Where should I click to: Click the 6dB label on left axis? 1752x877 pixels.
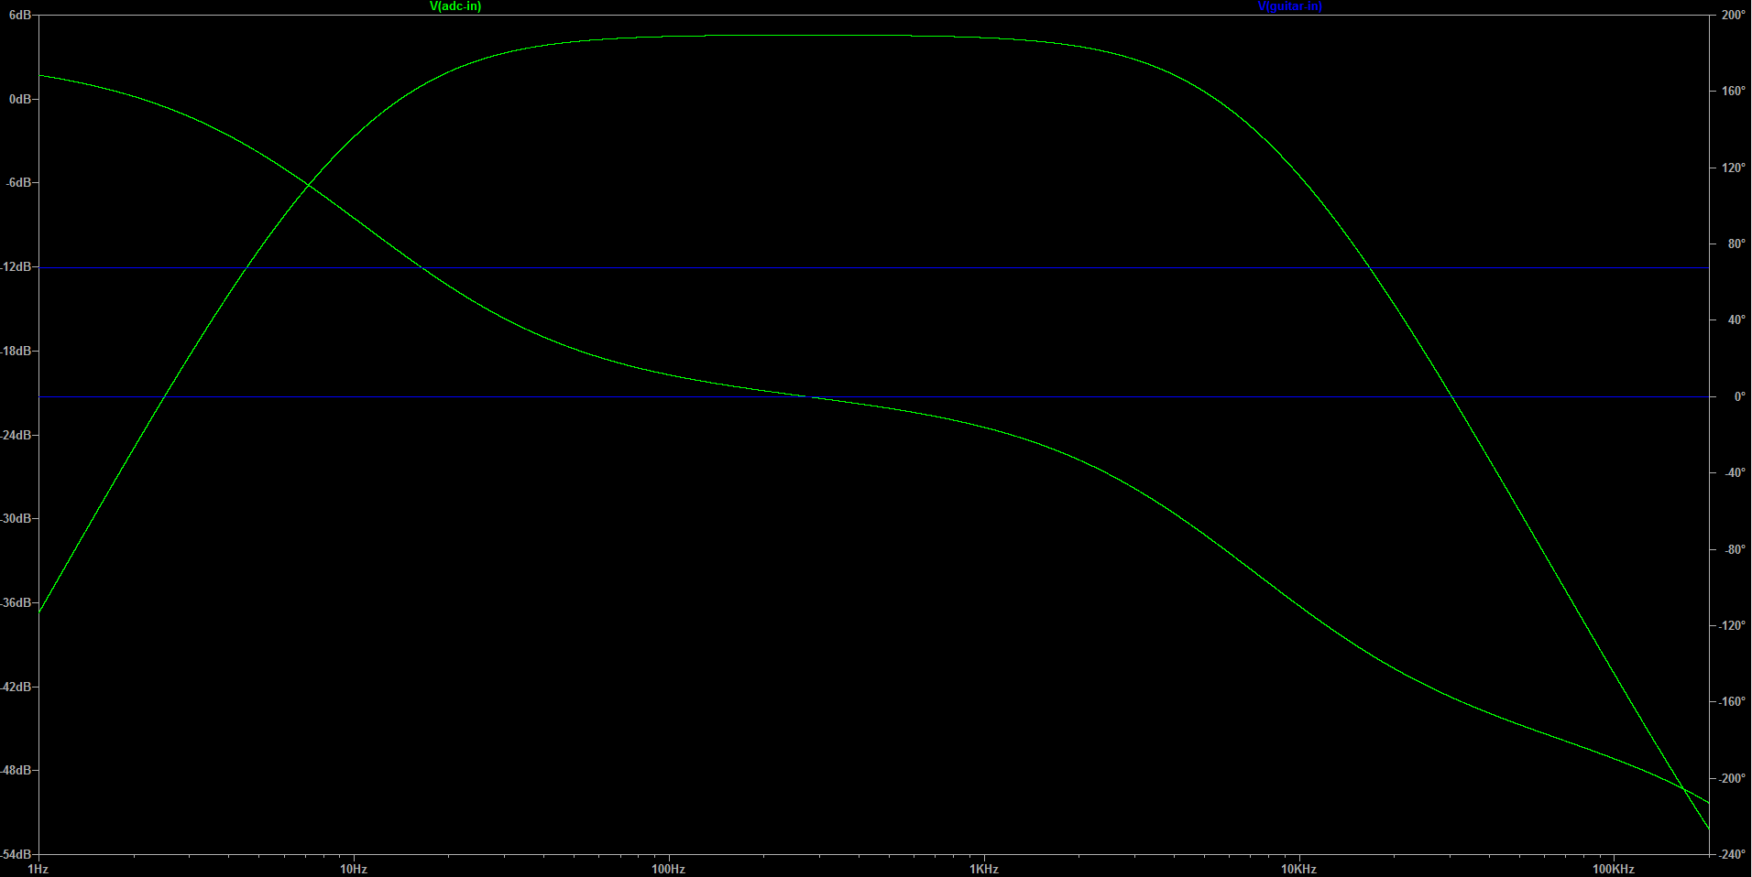pyautogui.click(x=20, y=16)
